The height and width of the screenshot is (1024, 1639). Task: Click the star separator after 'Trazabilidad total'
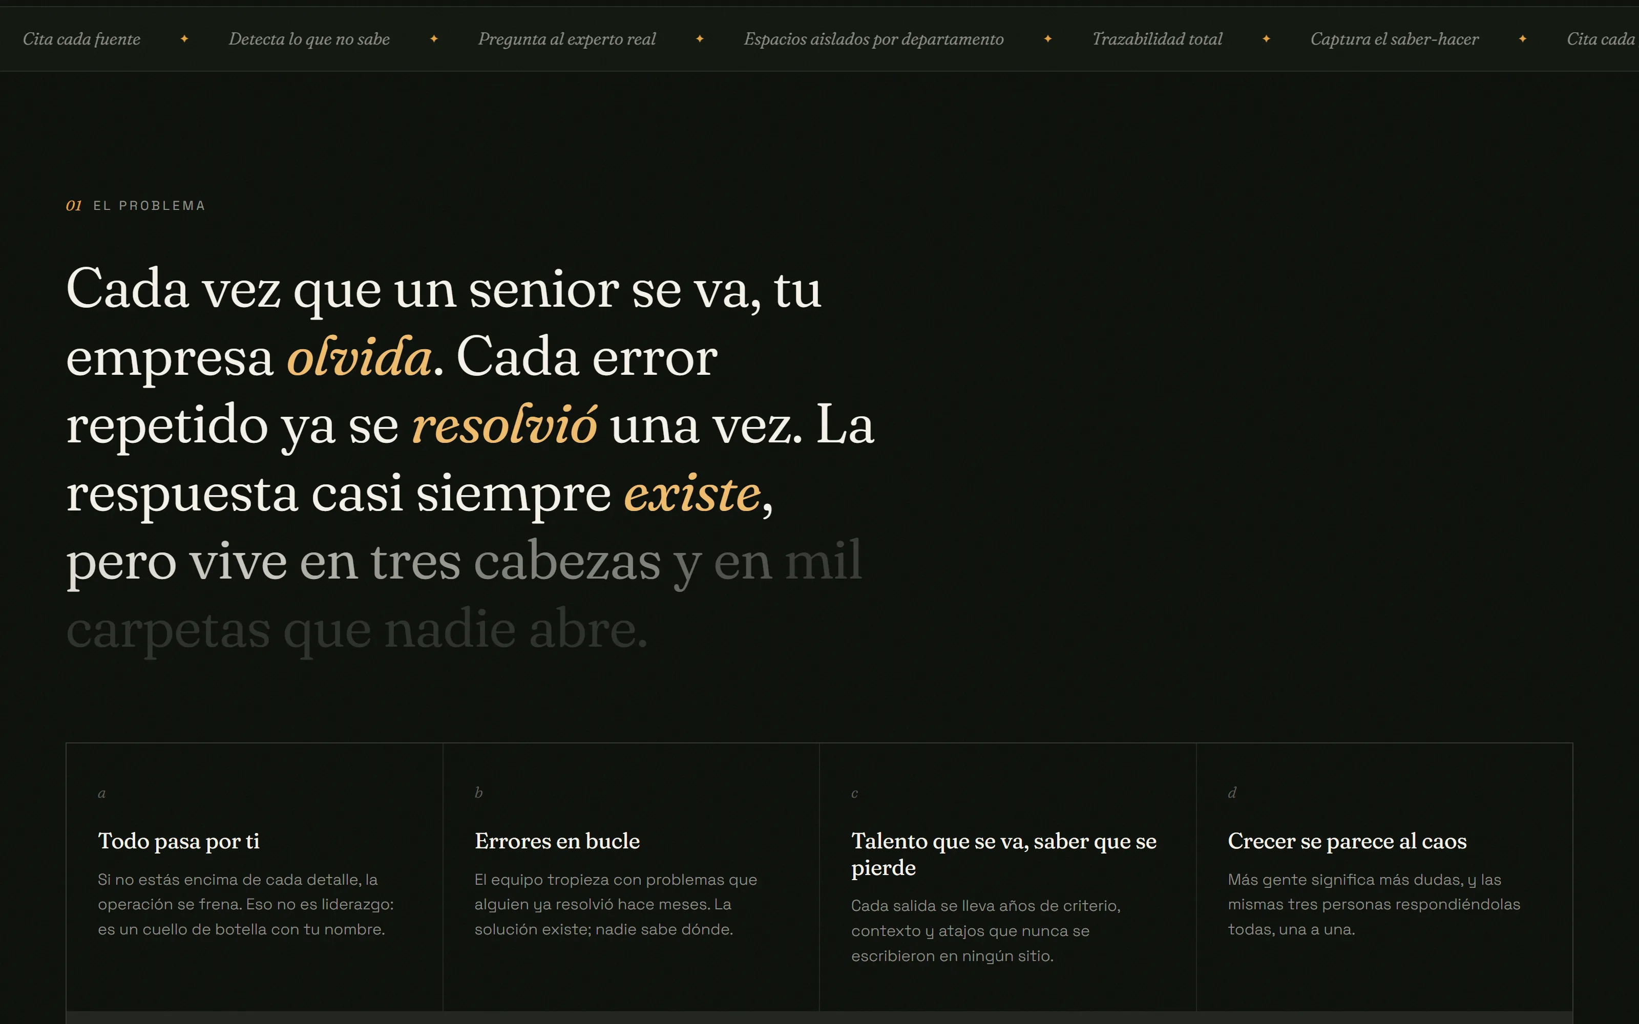coord(1266,38)
